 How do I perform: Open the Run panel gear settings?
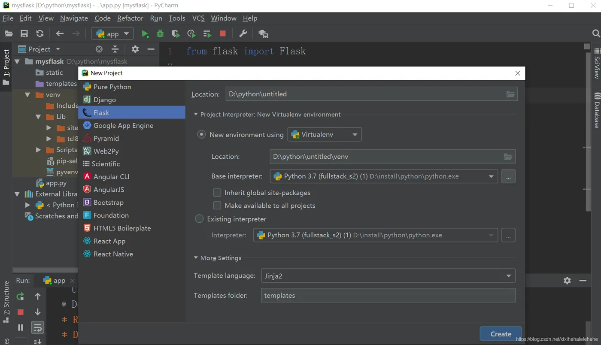[x=567, y=280]
